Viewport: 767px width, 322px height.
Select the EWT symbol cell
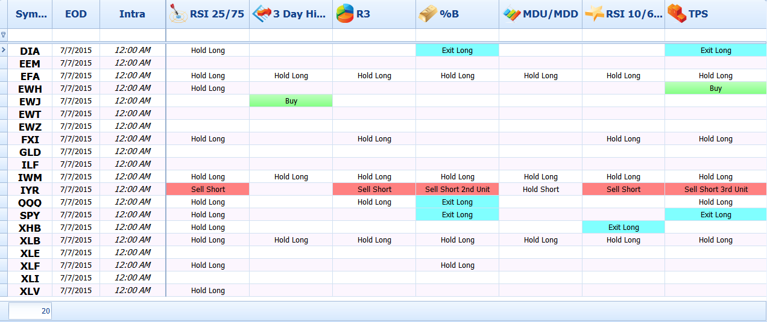click(x=30, y=114)
